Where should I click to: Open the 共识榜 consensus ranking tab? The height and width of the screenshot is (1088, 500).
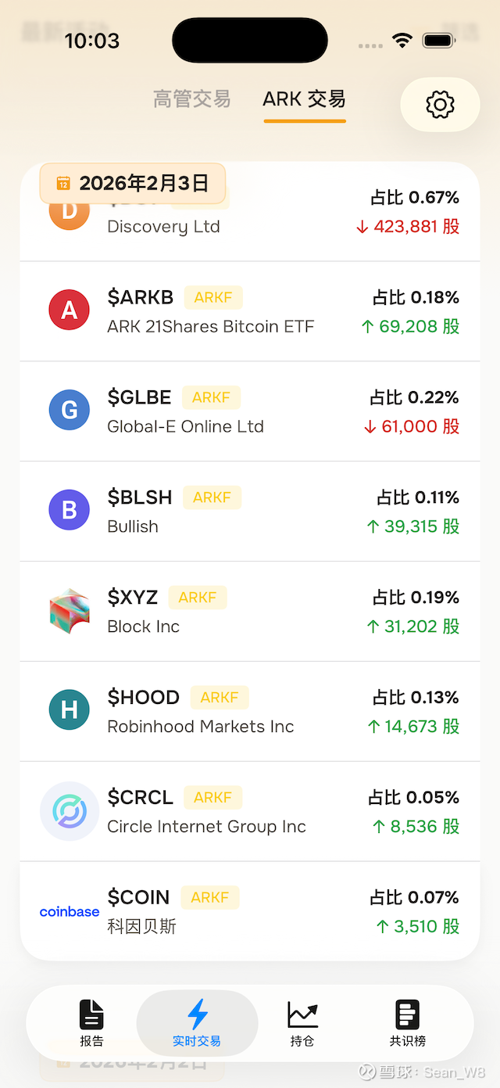point(408,1023)
